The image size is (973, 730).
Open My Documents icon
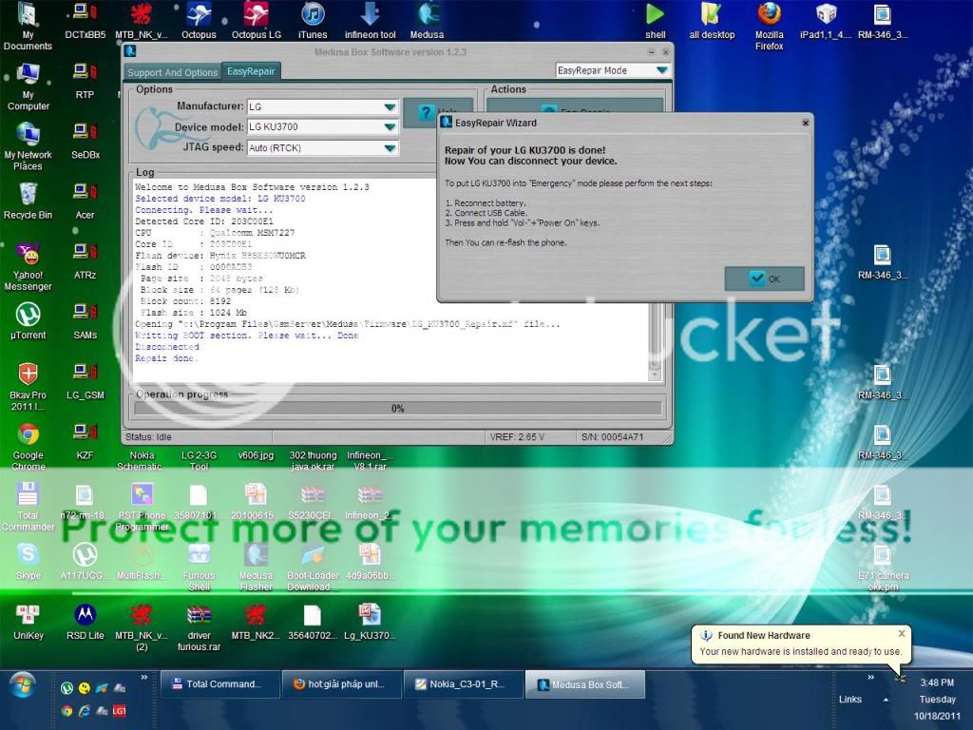tap(28, 26)
